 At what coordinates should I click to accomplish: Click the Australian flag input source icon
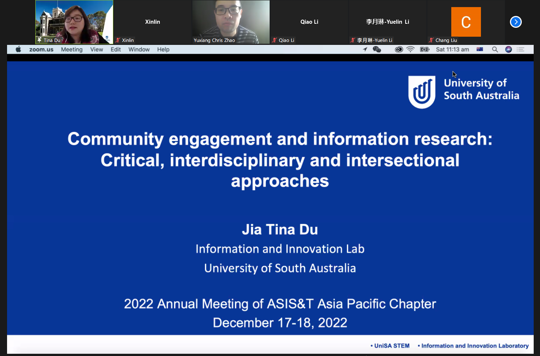click(480, 49)
